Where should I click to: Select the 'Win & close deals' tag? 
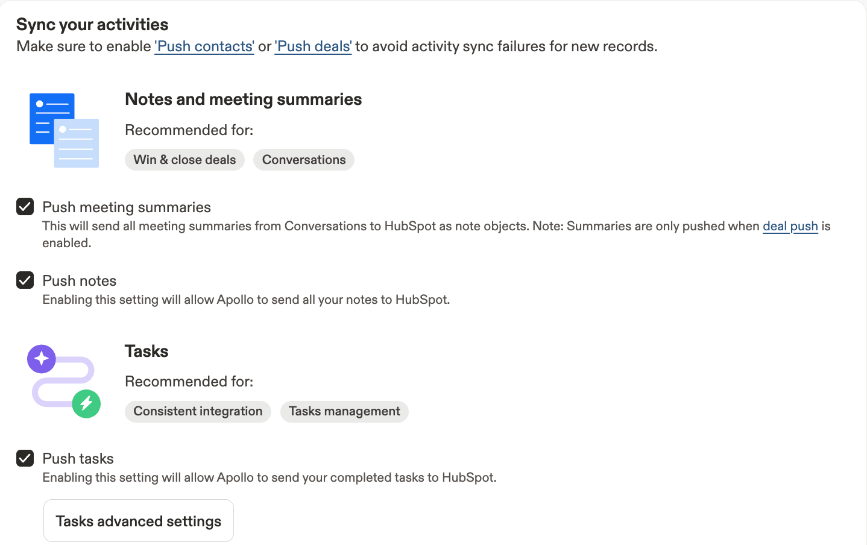pyautogui.click(x=184, y=160)
